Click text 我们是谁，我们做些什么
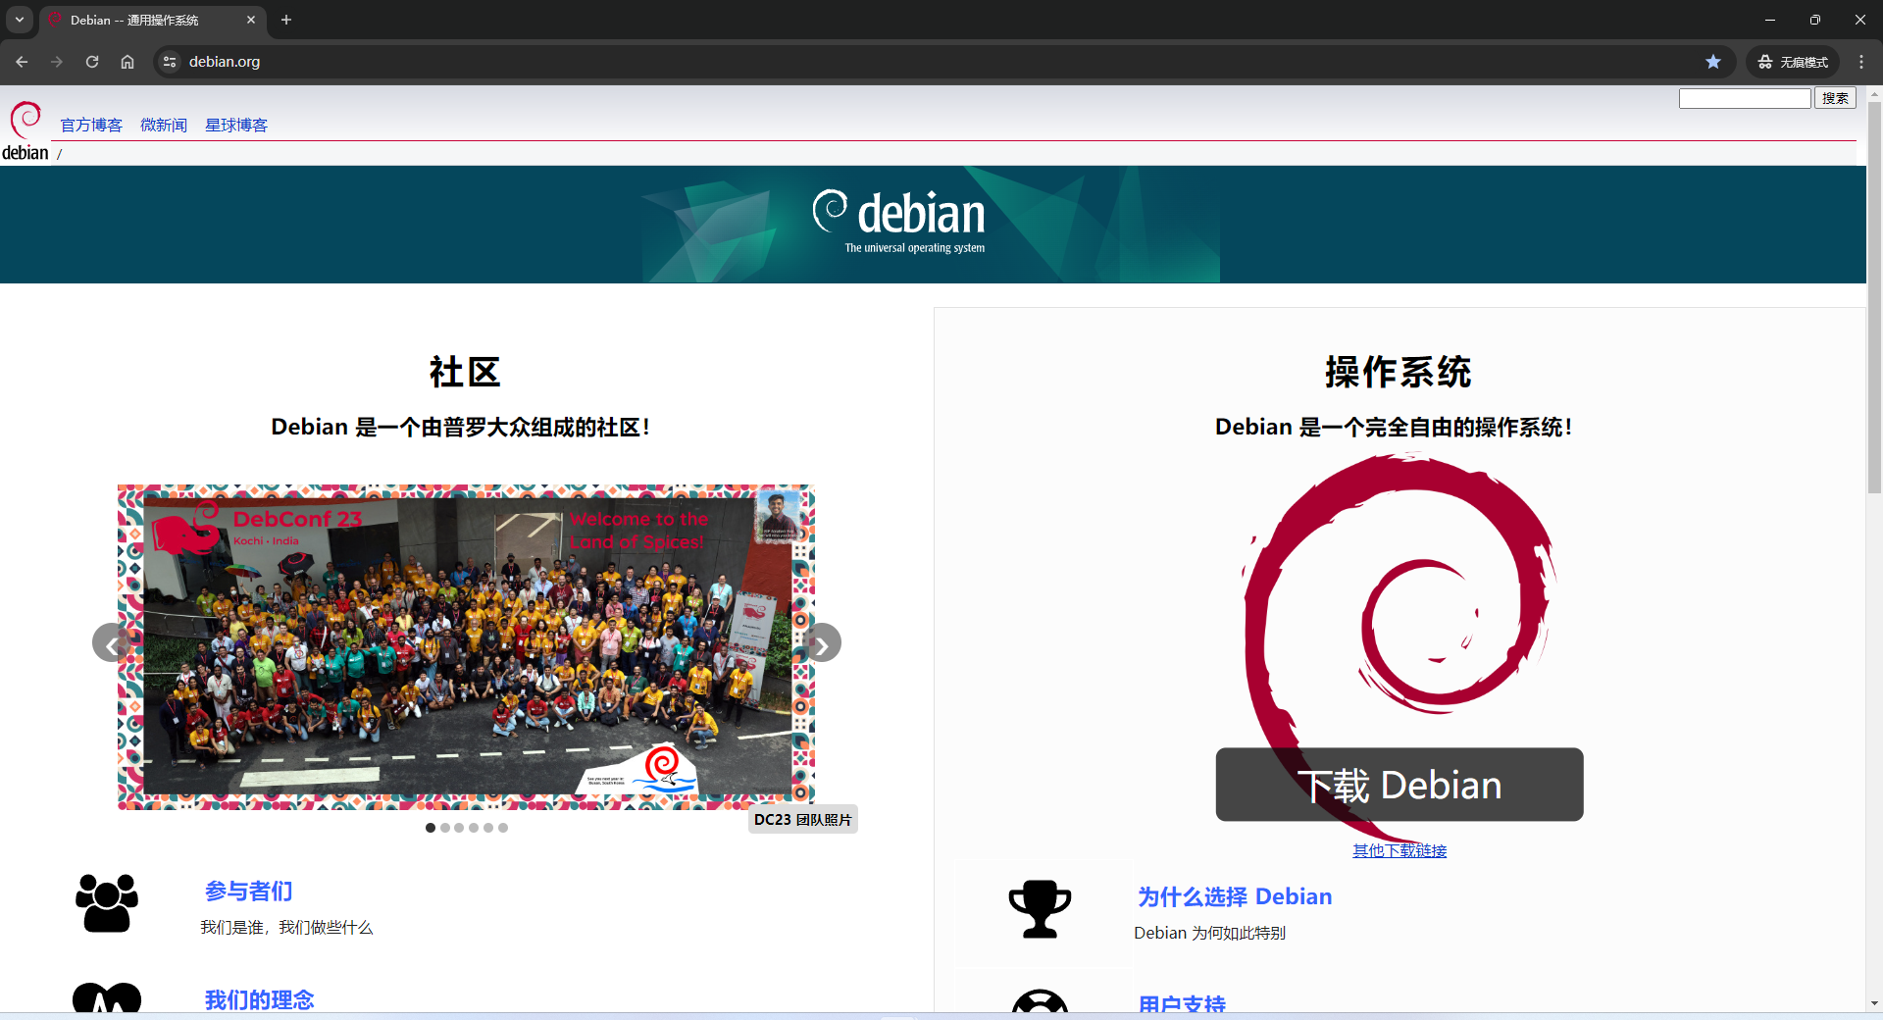The height and width of the screenshot is (1020, 1883). tap(286, 927)
